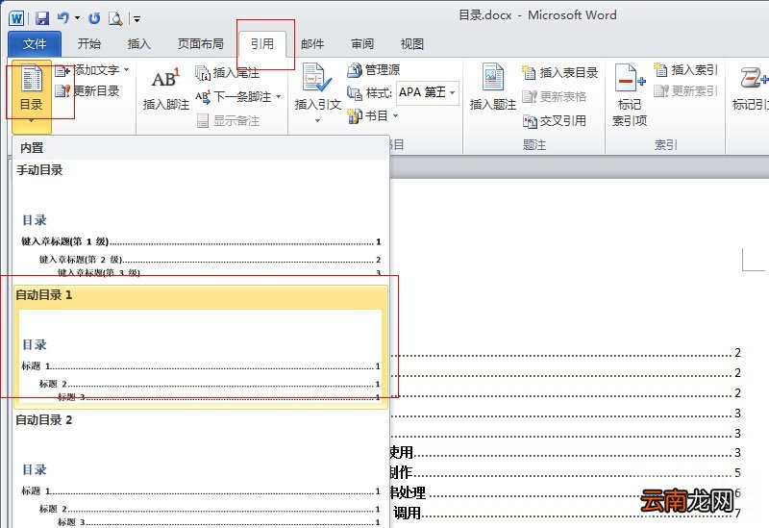The width and height of the screenshot is (769, 528).
Task: Click the 插入尾注 endnote icon
Action: point(203,73)
